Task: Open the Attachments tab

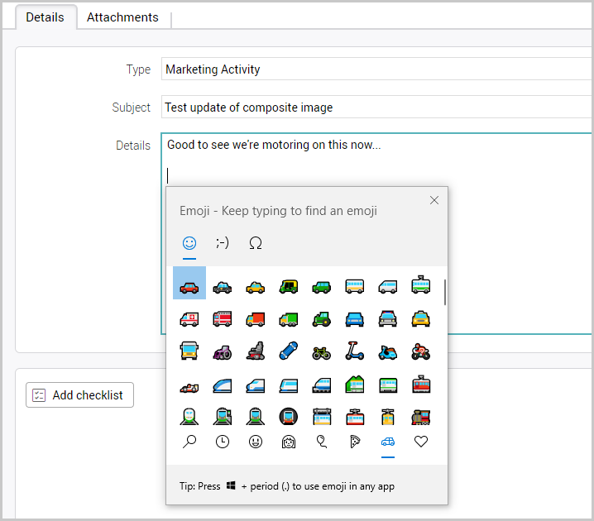Action: (x=122, y=17)
